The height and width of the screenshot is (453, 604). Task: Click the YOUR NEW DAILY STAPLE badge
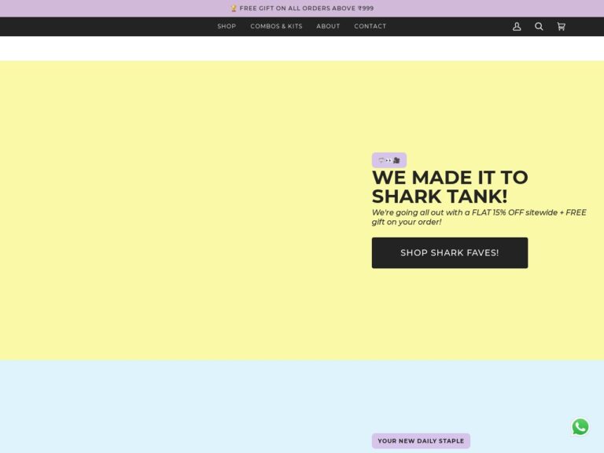click(x=421, y=440)
